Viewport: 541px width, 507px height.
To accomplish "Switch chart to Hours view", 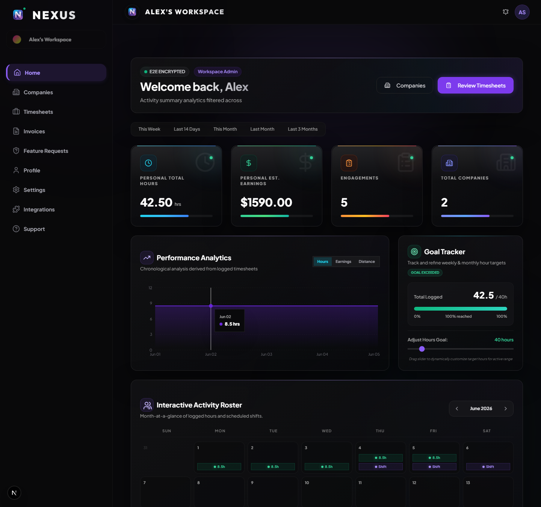I will coord(322,262).
